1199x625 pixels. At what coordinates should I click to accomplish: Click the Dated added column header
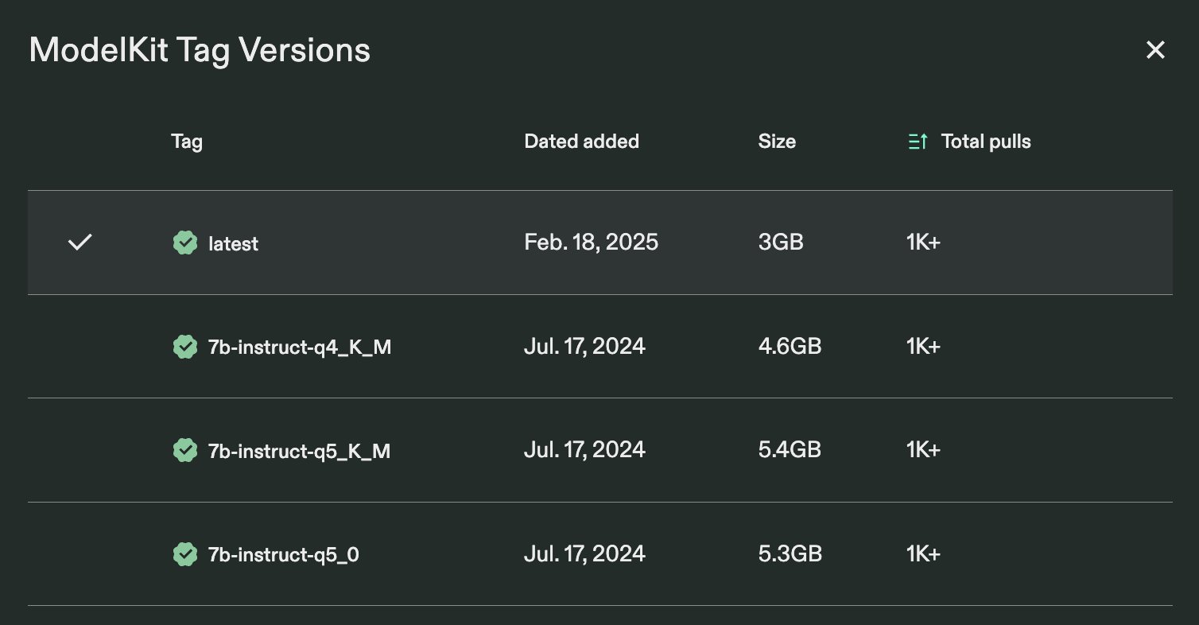pyautogui.click(x=581, y=141)
